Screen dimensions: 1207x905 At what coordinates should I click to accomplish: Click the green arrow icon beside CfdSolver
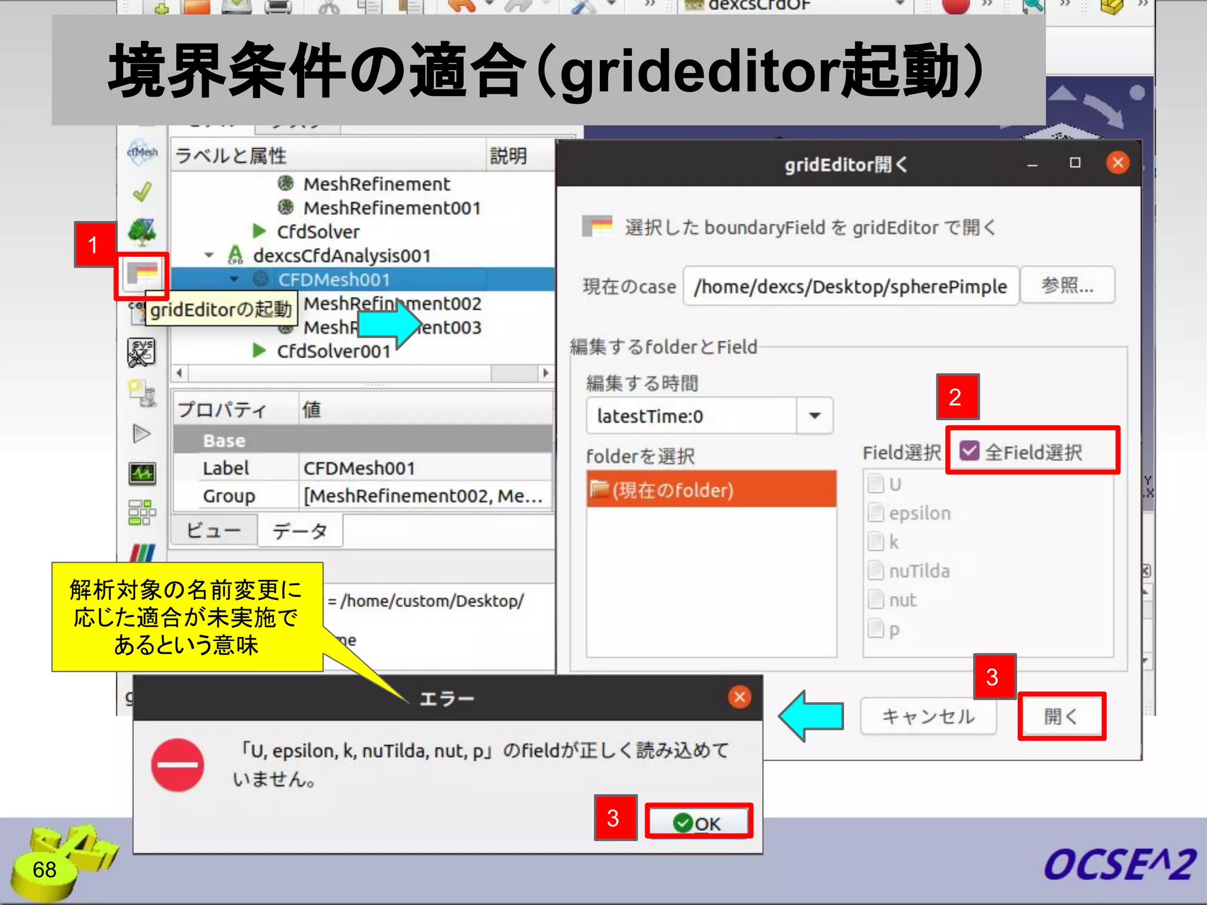click(x=259, y=231)
